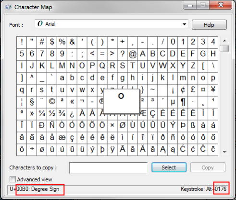Open the Arial font dropdown
This screenshot has height=200, width=236.
(112, 24)
